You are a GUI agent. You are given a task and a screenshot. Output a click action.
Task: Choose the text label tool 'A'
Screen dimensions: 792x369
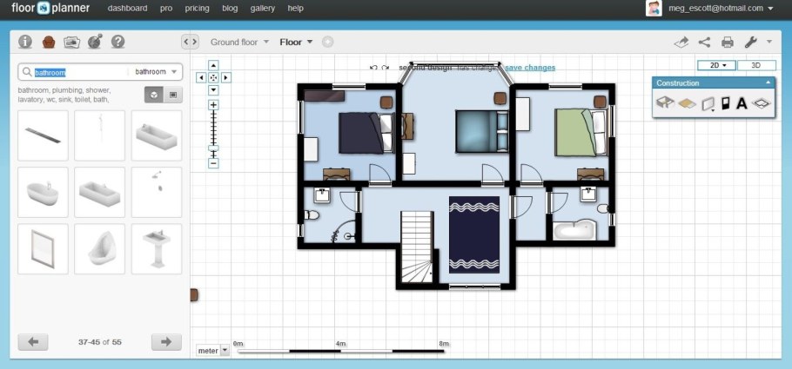pos(742,103)
